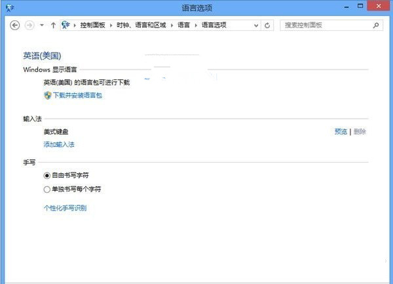Image resolution: width=393 pixels, height=284 pixels.
Task: Click the 美式键盘 input method entry
Action: [x=56, y=131]
